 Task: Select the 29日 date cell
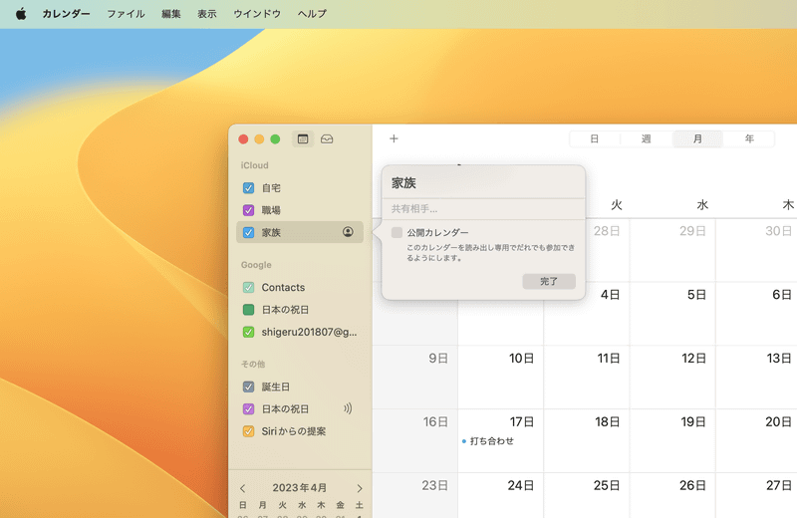coord(672,250)
